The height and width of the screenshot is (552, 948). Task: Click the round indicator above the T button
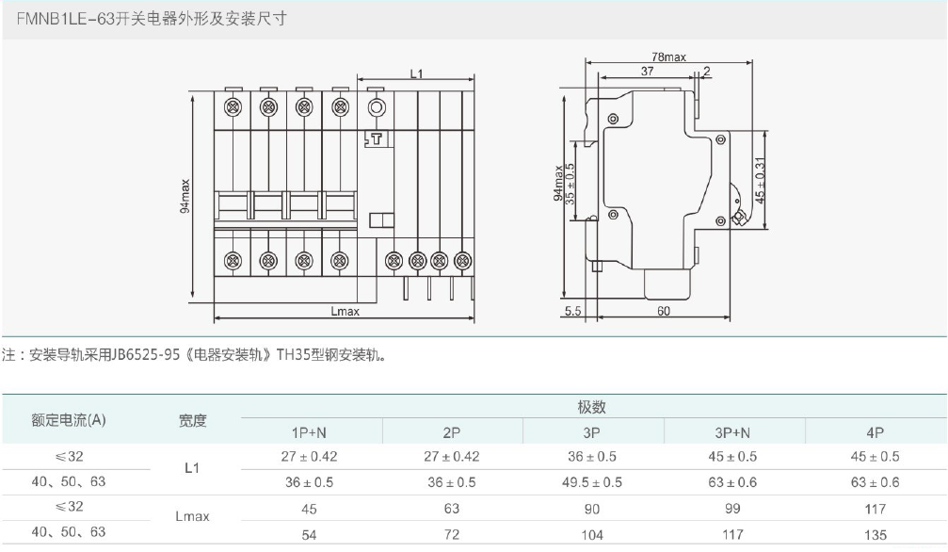point(375,107)
